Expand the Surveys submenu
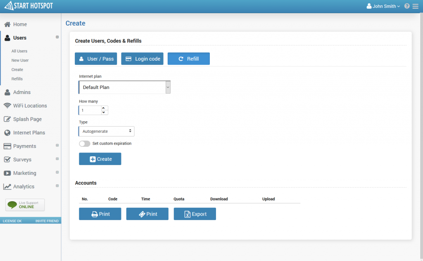The width and height of the screenshot is (423, 261). [57, 159]
